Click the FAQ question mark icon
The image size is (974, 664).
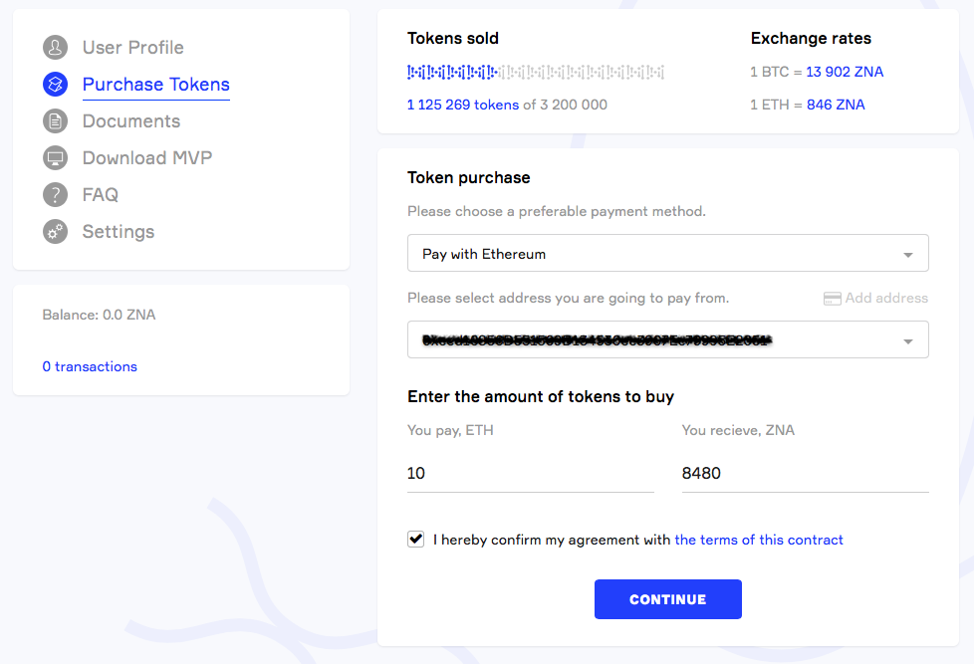pos(55,194)
